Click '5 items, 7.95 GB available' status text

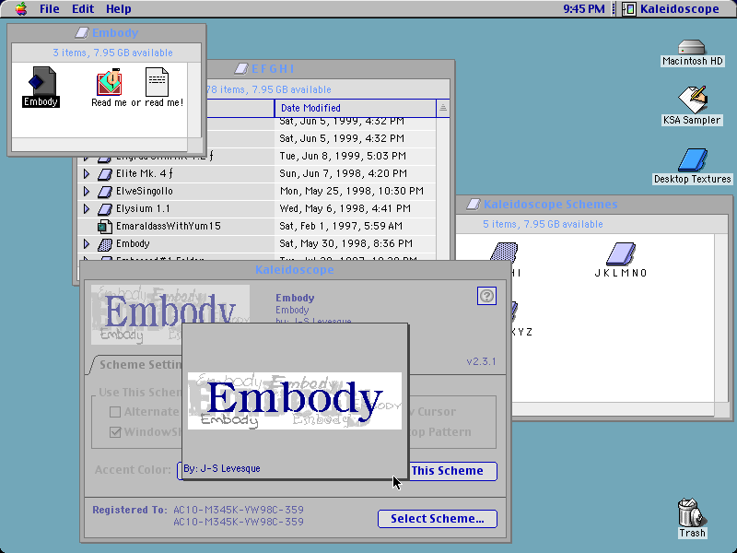[x=543, y=224]
